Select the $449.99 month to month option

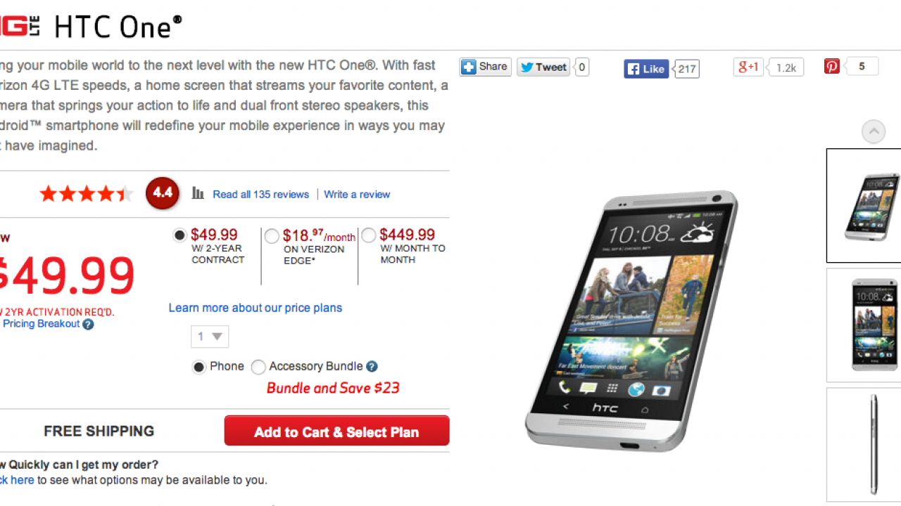[368, 236]
